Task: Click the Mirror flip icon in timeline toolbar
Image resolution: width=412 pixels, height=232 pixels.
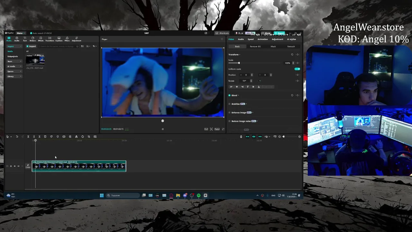Action: (76, 137)
